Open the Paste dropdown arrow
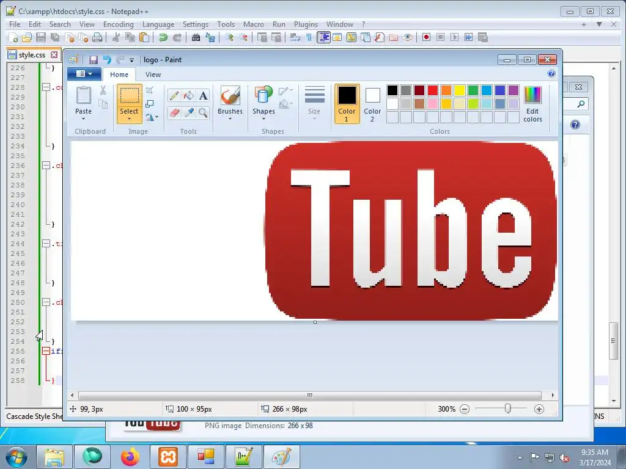 coord(83,119)
